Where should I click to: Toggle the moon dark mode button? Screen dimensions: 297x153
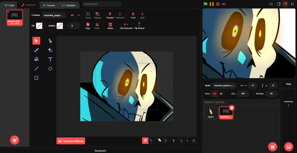pyautogui.click(x=173, y=141)
